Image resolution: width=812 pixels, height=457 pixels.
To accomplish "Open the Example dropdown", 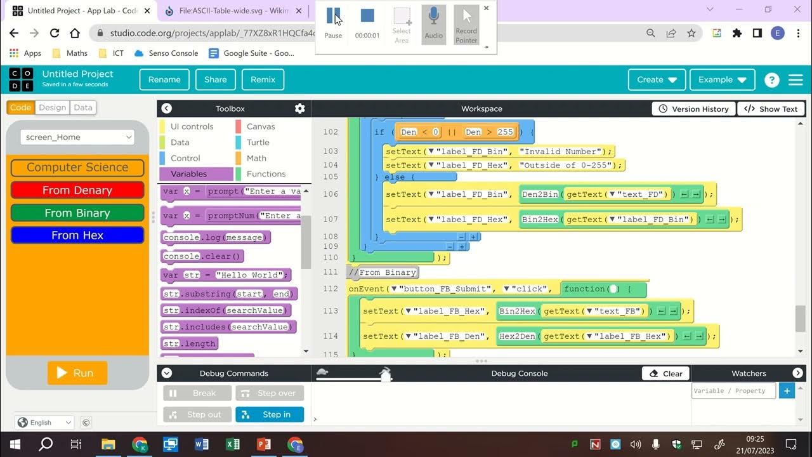I will [x=722, y=80].
